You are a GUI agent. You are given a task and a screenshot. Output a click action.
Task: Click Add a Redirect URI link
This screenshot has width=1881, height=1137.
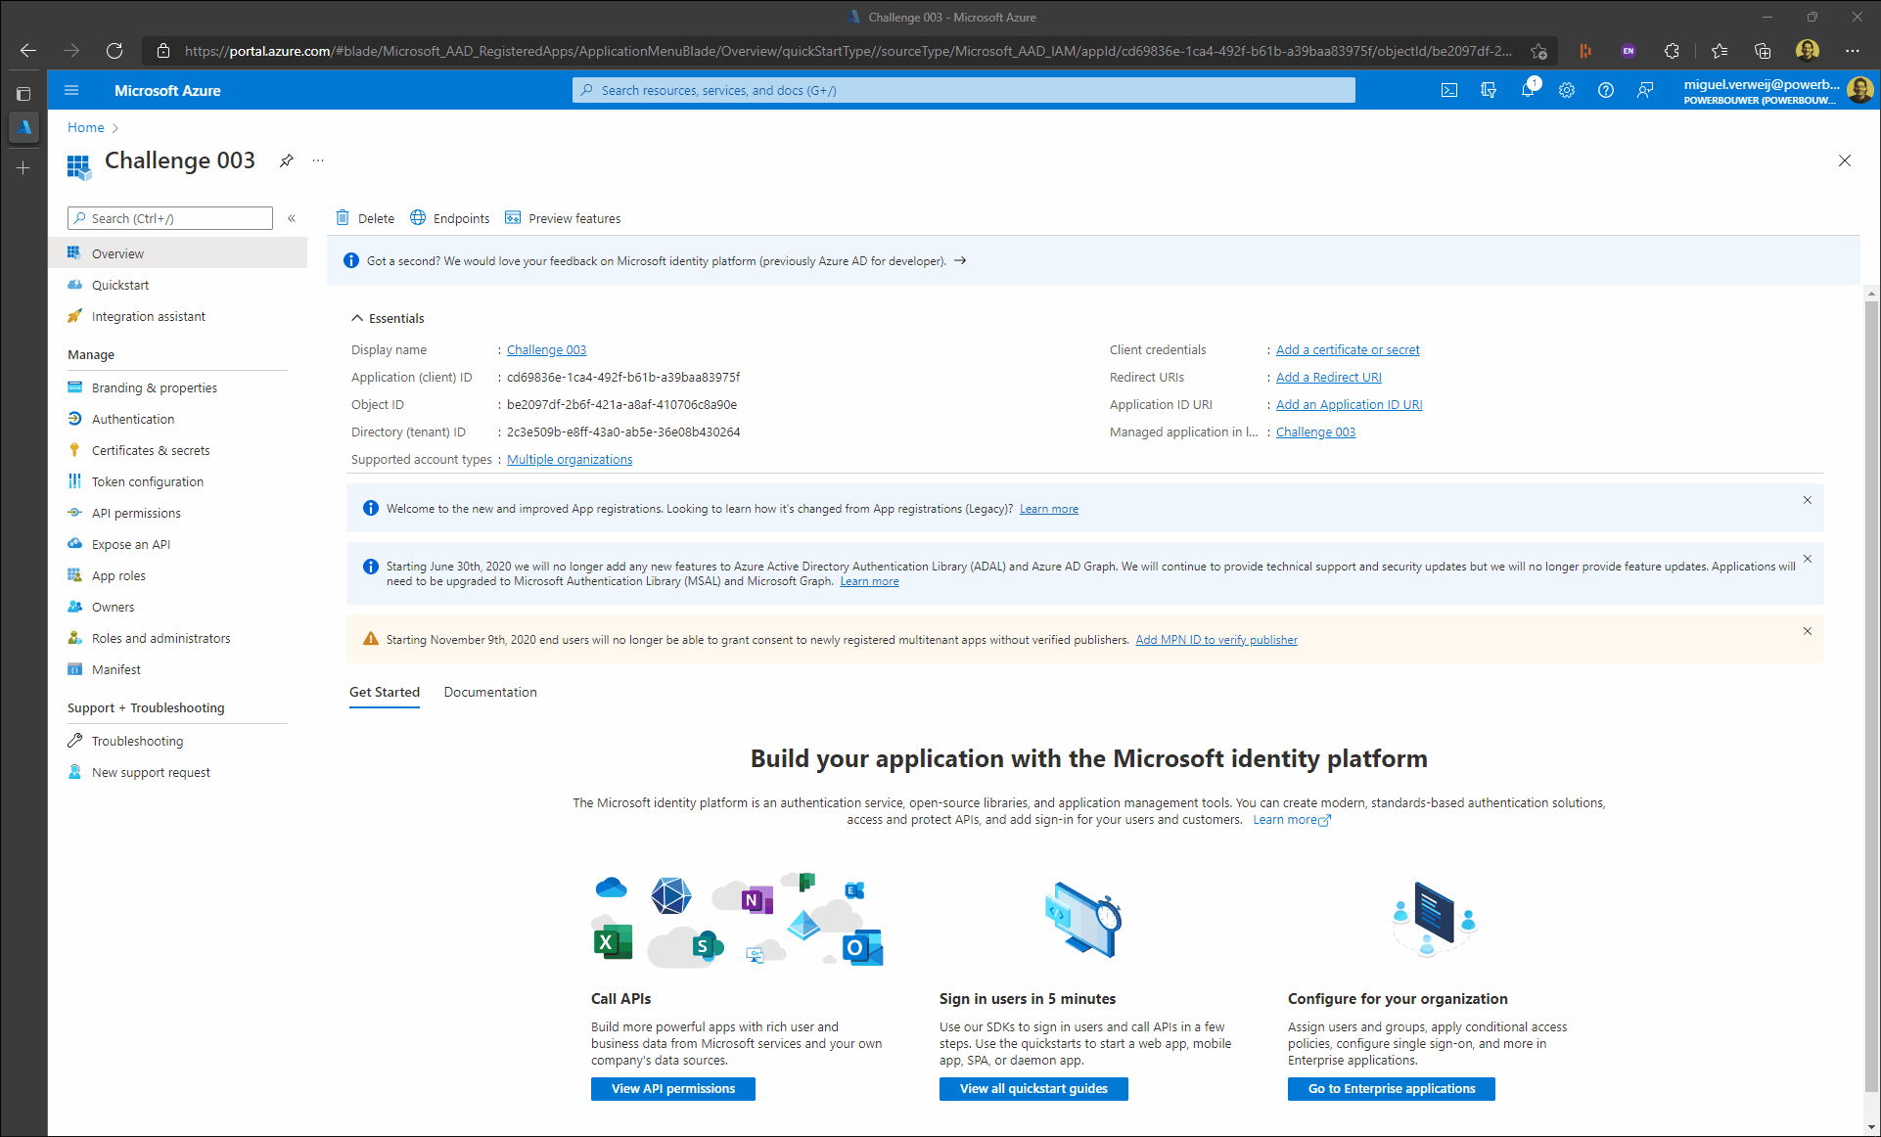1329,377
